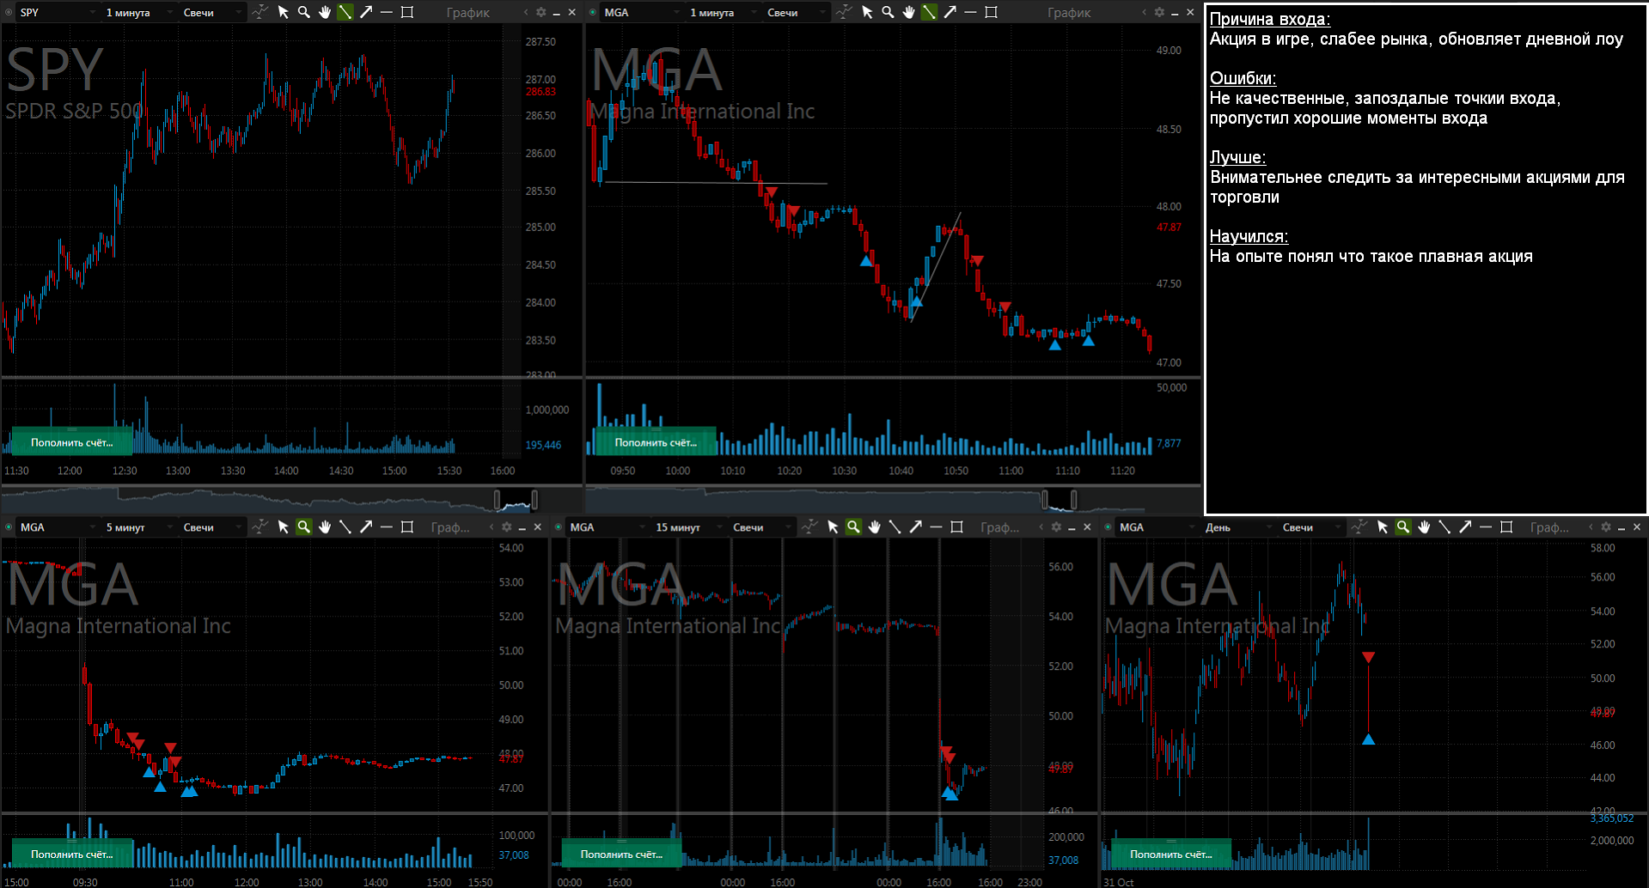Open MGA symbol dropdown in 1 минута chart
This screenshot has width=1649, height=888.
pos(642,12)
